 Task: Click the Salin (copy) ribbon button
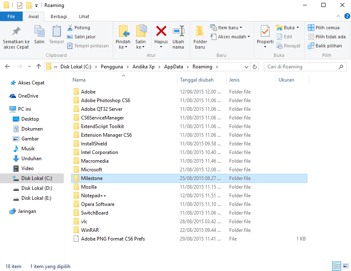(x=39, y=35)
